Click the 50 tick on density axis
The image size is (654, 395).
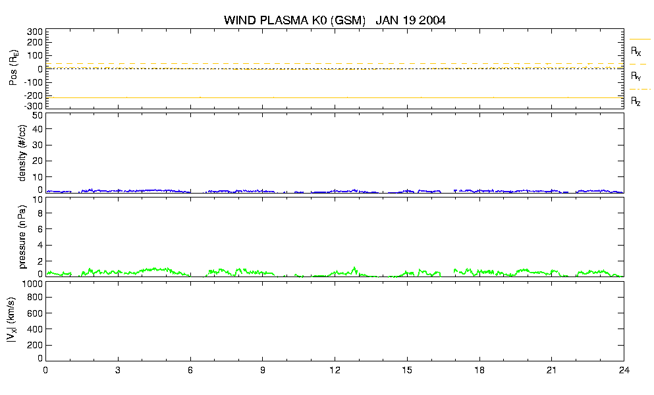tap(38, 116)
